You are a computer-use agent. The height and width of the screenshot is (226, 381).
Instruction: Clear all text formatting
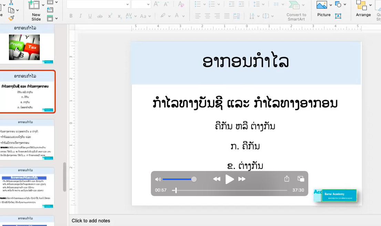[x=181, y=4]
